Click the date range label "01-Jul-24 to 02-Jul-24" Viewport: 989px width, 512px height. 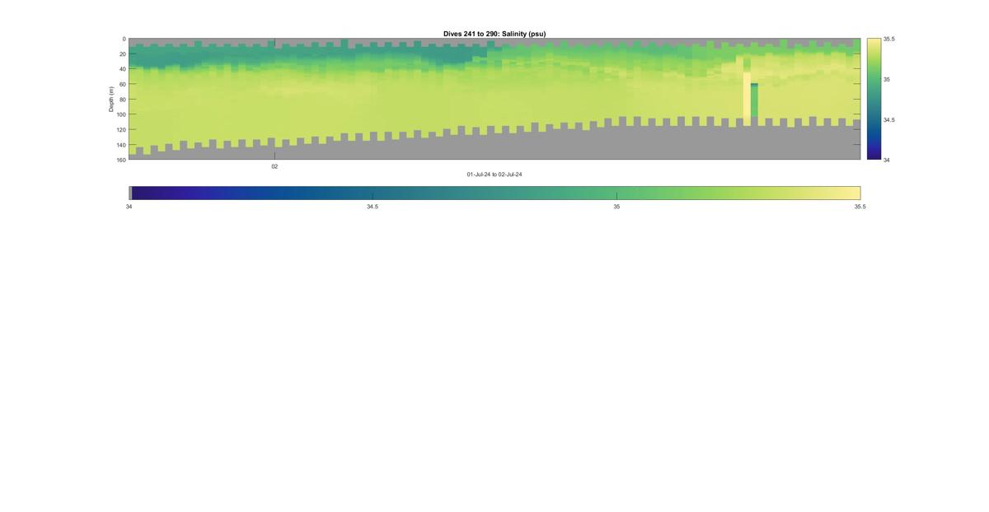pyautogui.click(x=494, y=175)
